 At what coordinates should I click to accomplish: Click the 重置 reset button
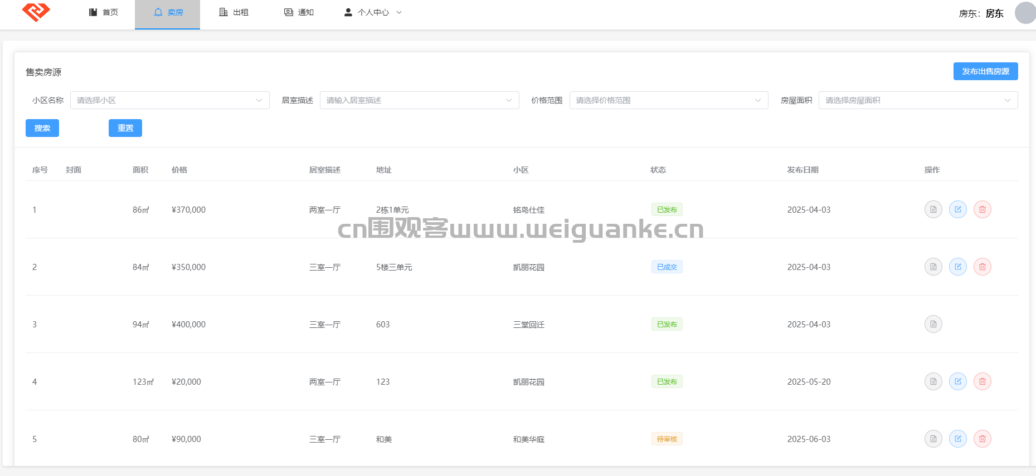point(125,128)
